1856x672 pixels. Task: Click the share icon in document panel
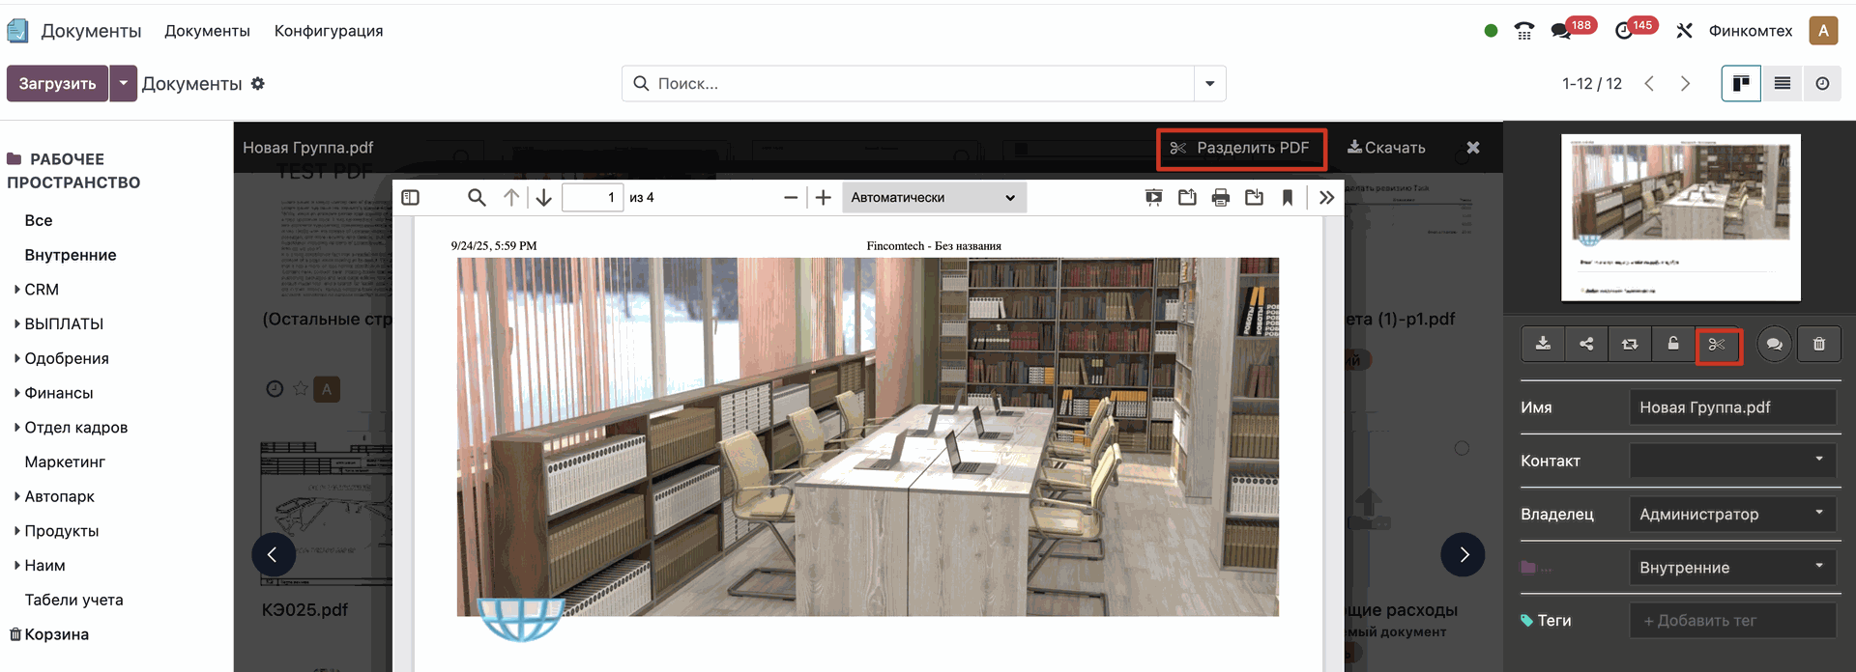tap(1586, 344)
